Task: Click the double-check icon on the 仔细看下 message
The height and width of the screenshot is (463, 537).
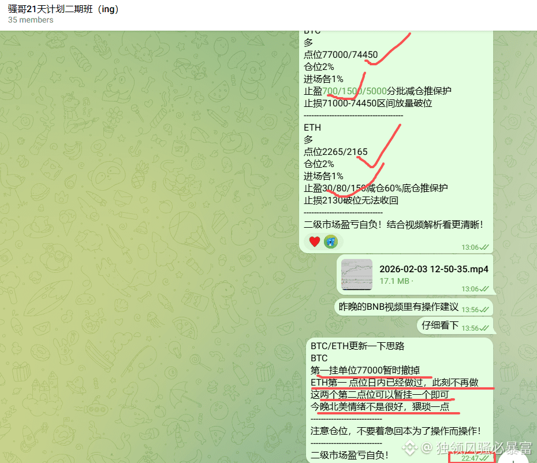Action: pos(484,328)
